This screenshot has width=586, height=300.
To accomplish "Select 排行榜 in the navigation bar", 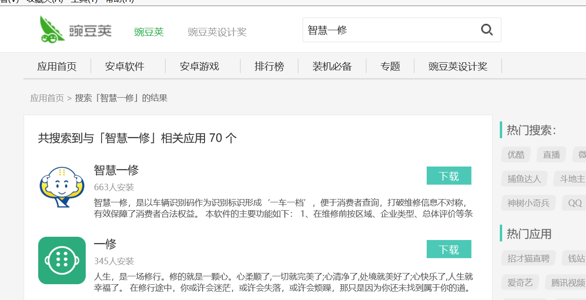I will pyautogui.click(x=269, y=67).
